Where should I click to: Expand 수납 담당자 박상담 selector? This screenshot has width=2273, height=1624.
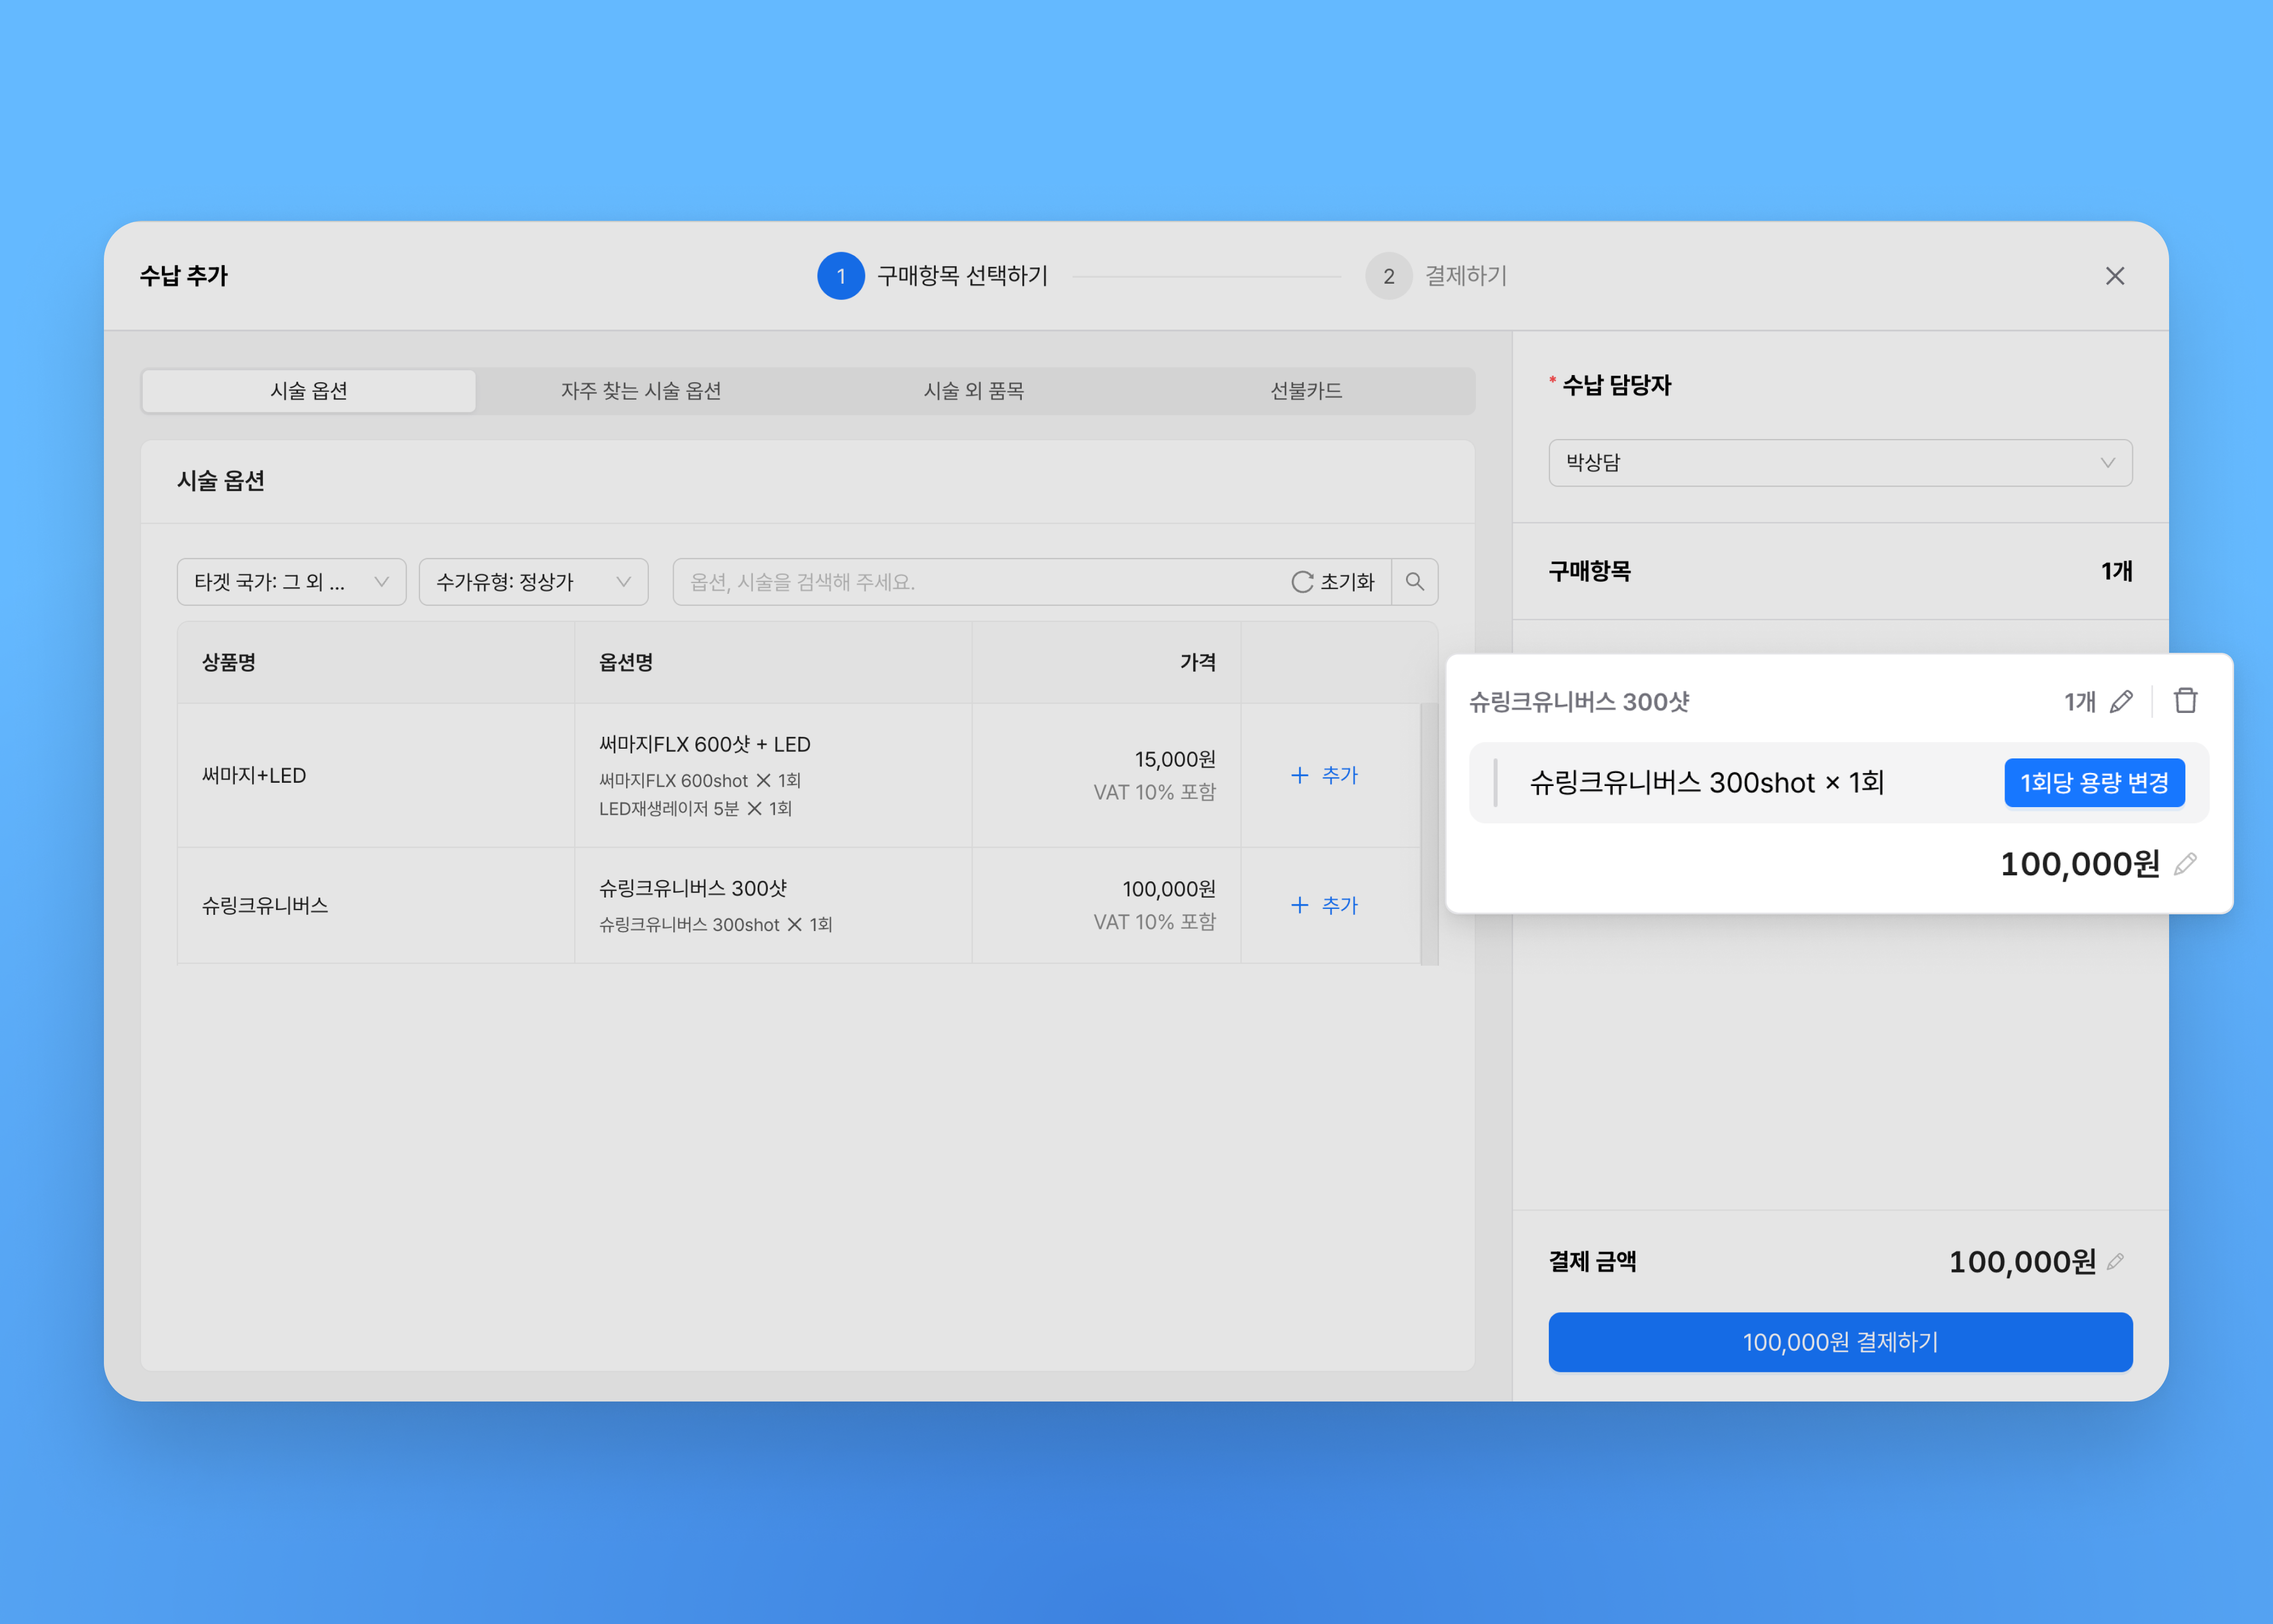[1839, 463]
